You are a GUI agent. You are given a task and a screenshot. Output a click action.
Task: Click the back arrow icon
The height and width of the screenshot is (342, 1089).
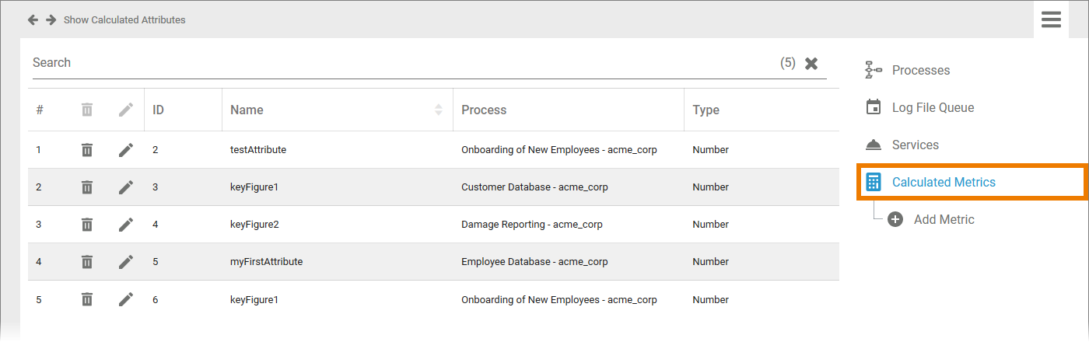click(33, 19)
